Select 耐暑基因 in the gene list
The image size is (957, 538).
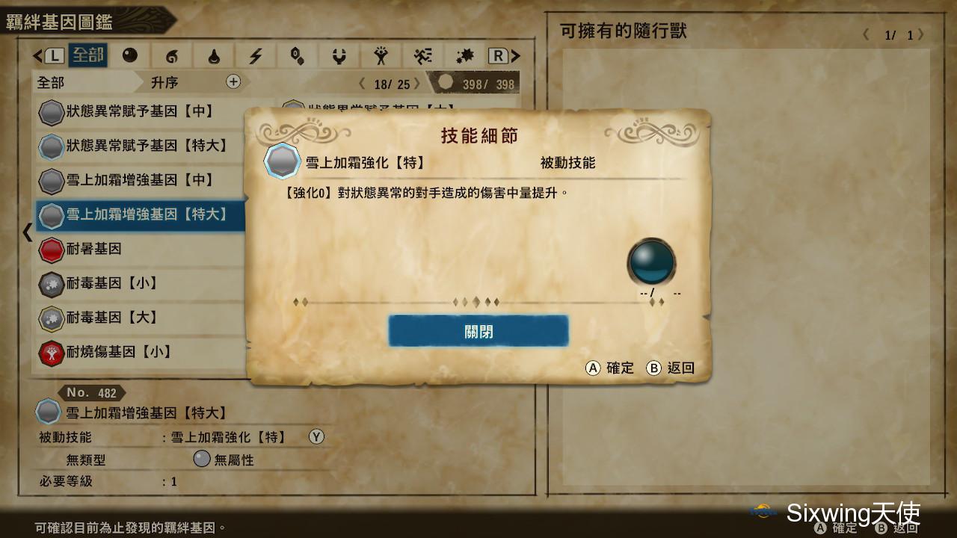[141, 249]
